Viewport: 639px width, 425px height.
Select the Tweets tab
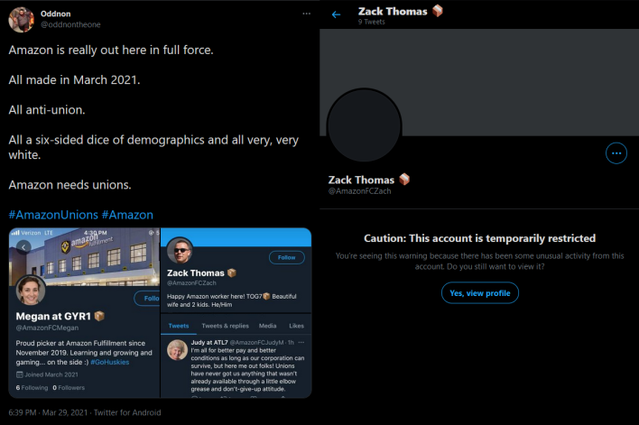(179, 326)
